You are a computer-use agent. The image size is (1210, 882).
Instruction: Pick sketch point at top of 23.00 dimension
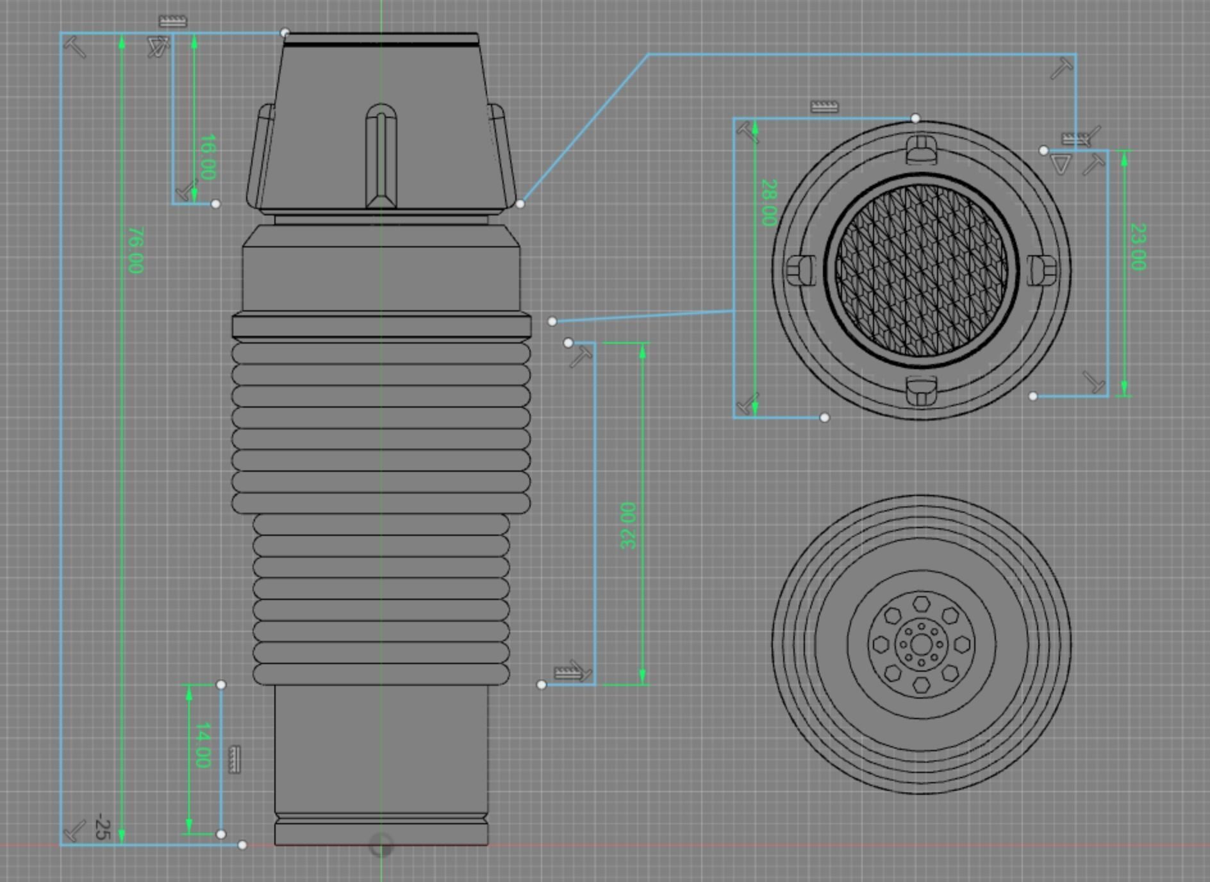pos(1043,151)
